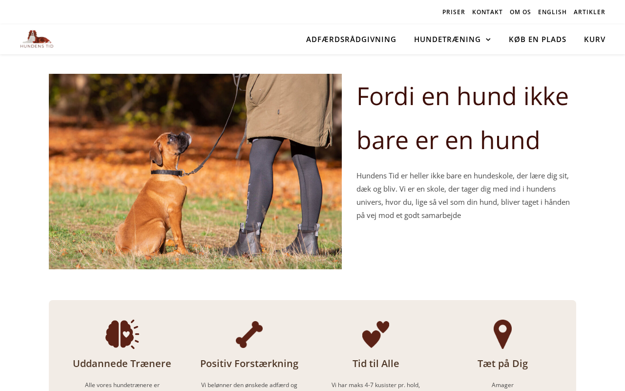625x391 pixels.
Task: Select the Positiv Forstærkning heading
Action: [249, 364]
